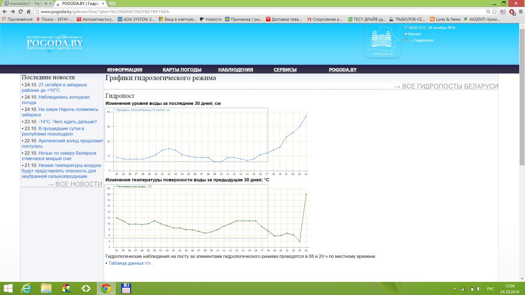This screenshot has width=525, height=295.
Task: Click the last data point on the water temperature chart
Action: point(306,194)
